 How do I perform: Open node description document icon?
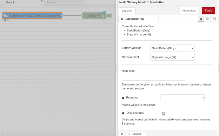[208, 19]
